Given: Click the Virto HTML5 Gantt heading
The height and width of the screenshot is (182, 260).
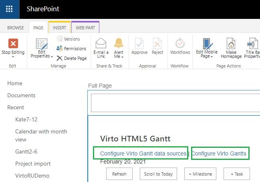Looking at the screenshot, I should (135, 139).
